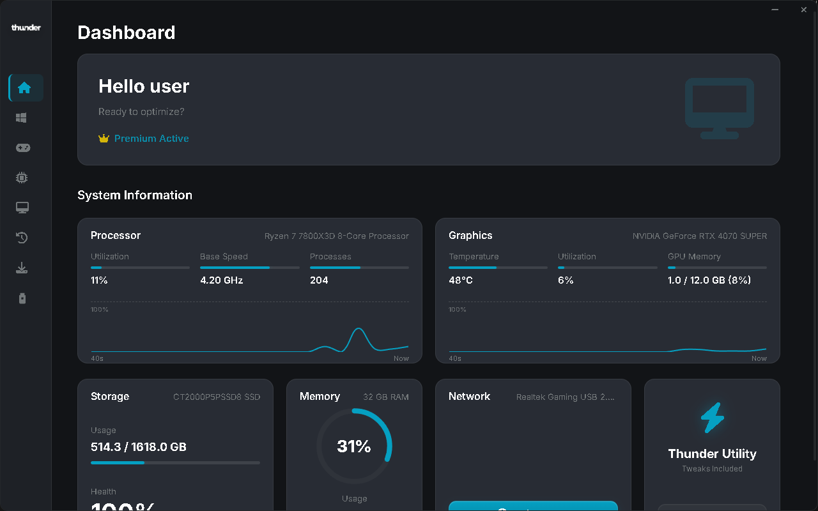Minimize the Thunder window
The height and width of the screenshot is (511, 818).
[x=775, y=10]
